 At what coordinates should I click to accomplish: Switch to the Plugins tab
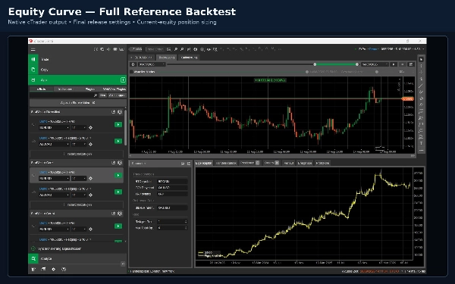[90, 89]
